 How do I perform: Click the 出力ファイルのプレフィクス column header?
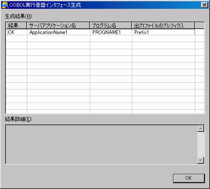[163, 26]
